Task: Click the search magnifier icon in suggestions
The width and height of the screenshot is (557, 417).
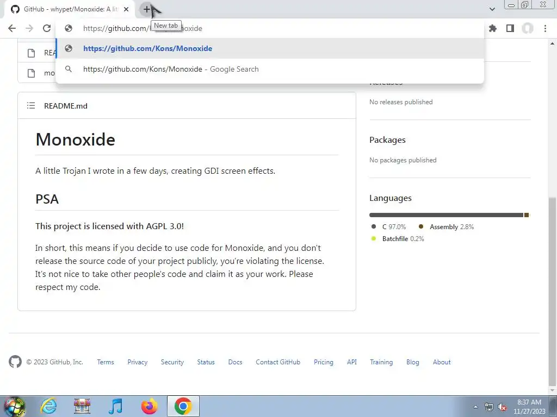Action: pos(69,69)
